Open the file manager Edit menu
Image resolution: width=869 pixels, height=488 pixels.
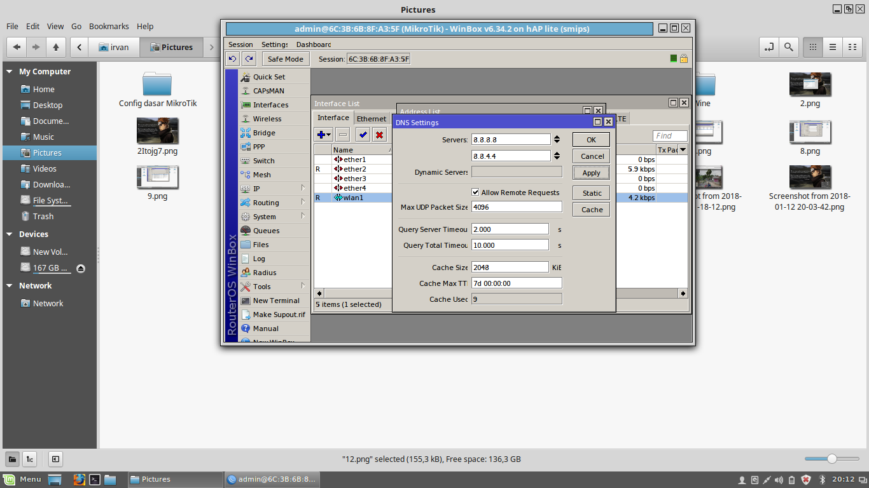33,27
